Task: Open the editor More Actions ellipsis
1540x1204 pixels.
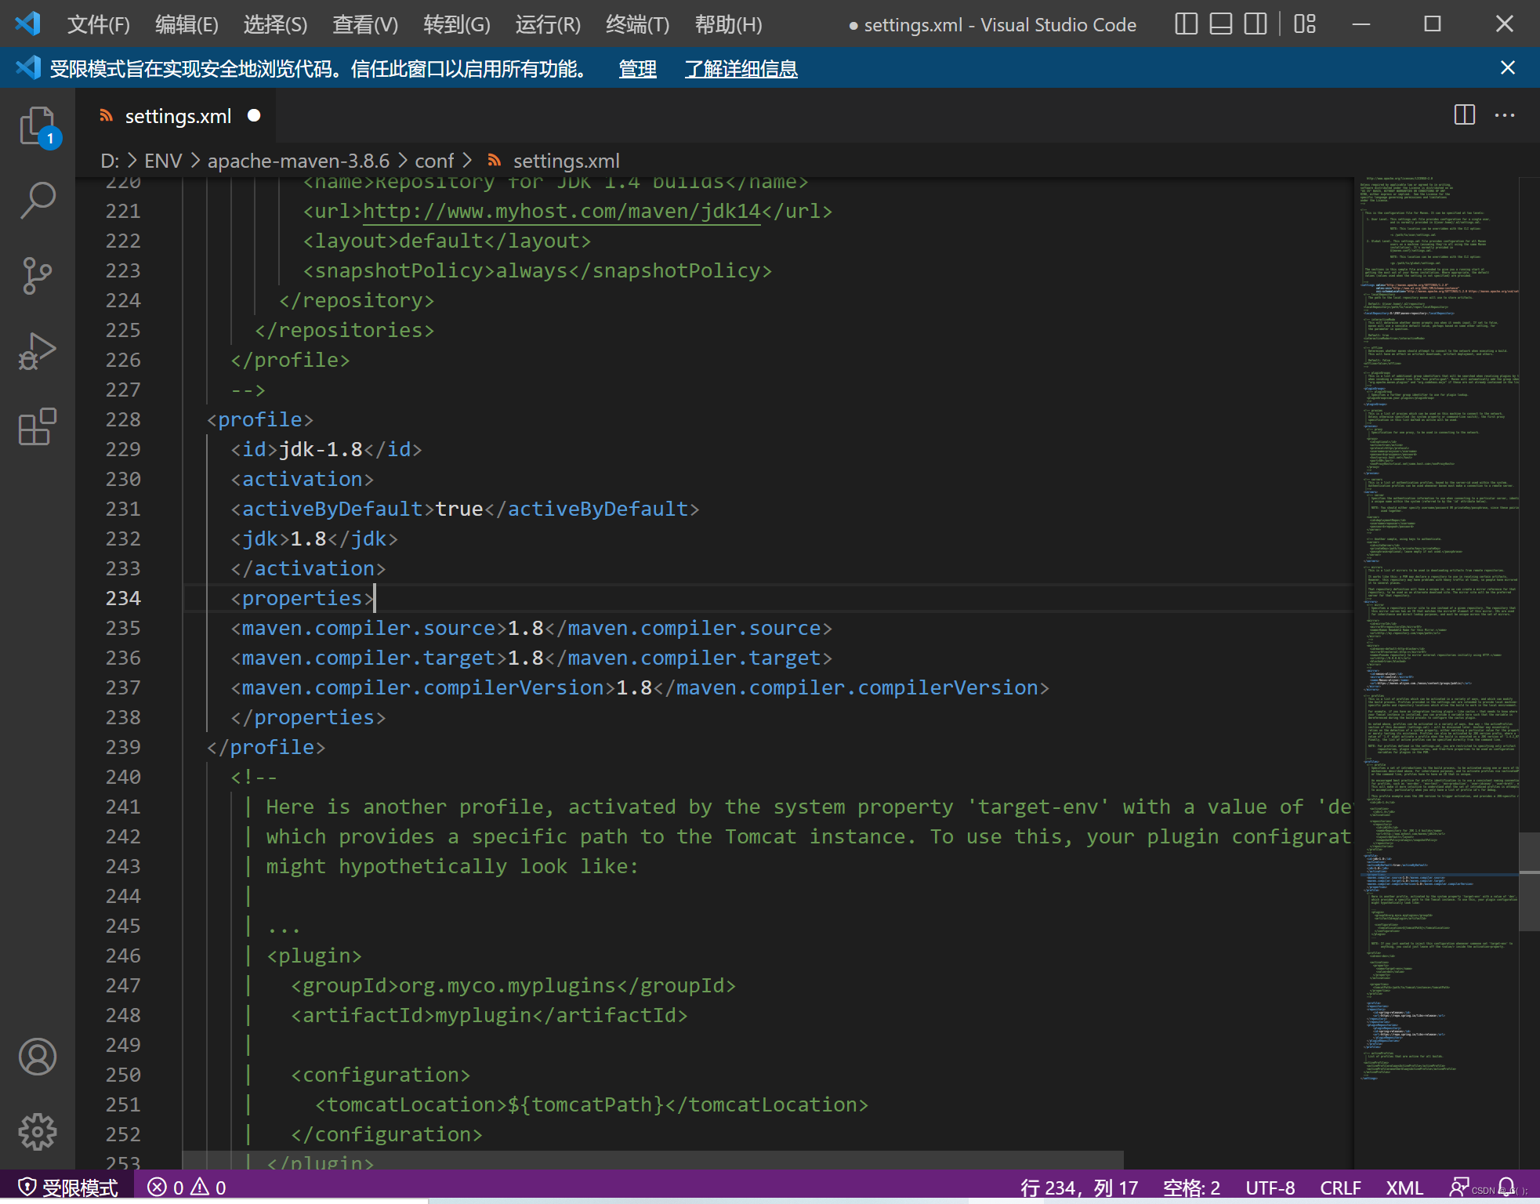Action: click(1505, 115)
